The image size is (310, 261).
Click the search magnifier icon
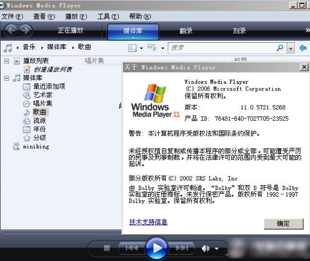[x=280, y=48]
